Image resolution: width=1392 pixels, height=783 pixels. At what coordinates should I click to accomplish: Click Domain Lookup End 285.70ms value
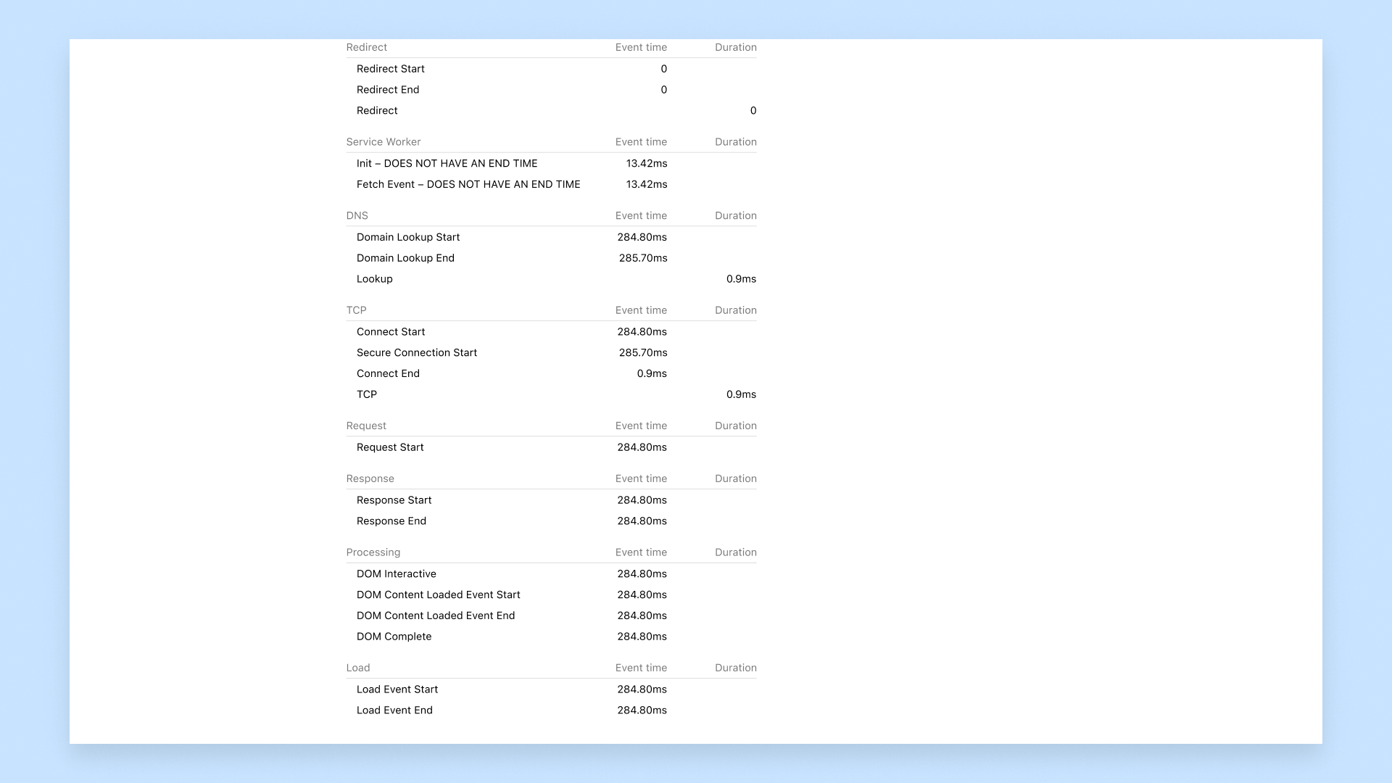point(642,258)
